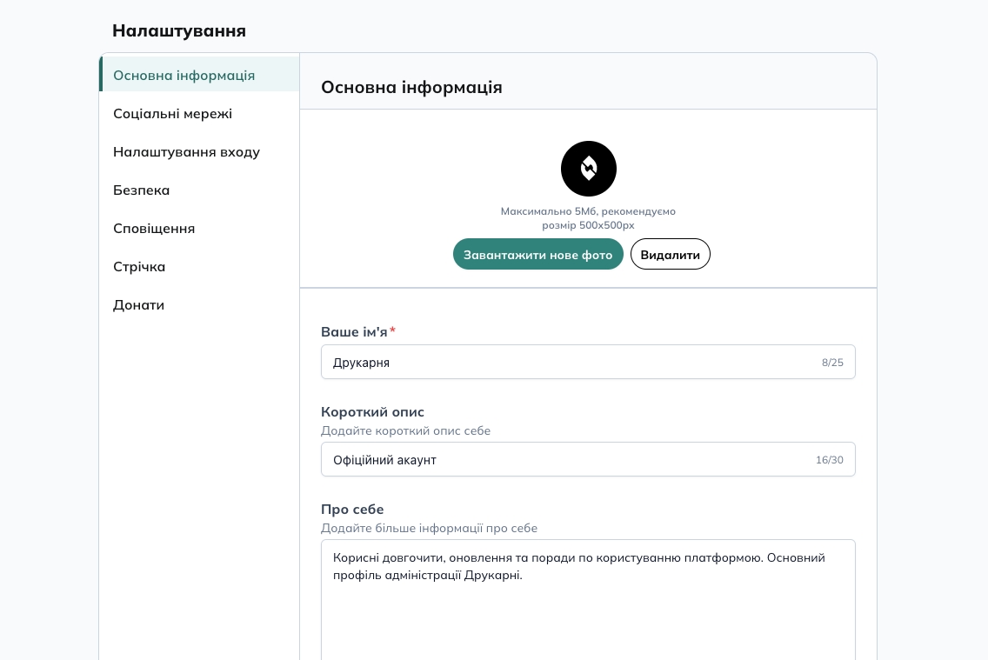Click the Налаштування page title
This screenshot has width=988, height=660.
(x=179, y=30)
